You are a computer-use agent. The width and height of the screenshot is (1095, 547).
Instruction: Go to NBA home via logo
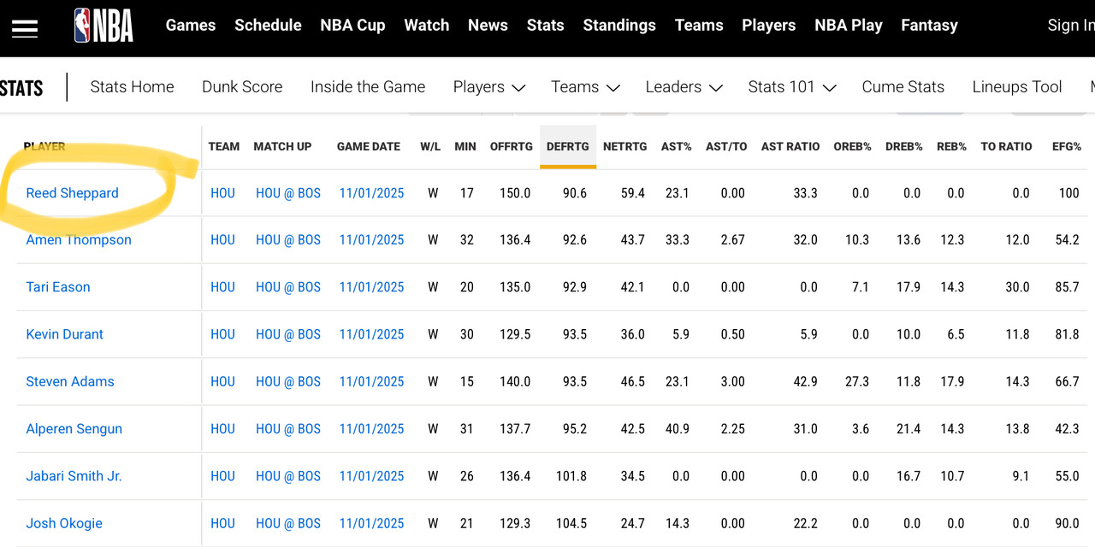(x=104, y=26)
